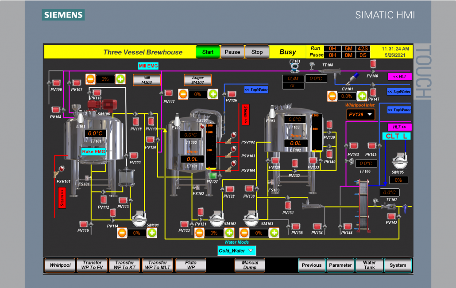This screenshot has width=456, height=288.
Task: Increase CV101 opening with the plus icon
Action: point(362,96)
